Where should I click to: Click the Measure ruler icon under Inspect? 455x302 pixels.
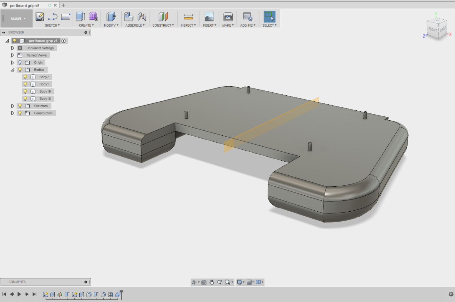(x=188, y=17)
